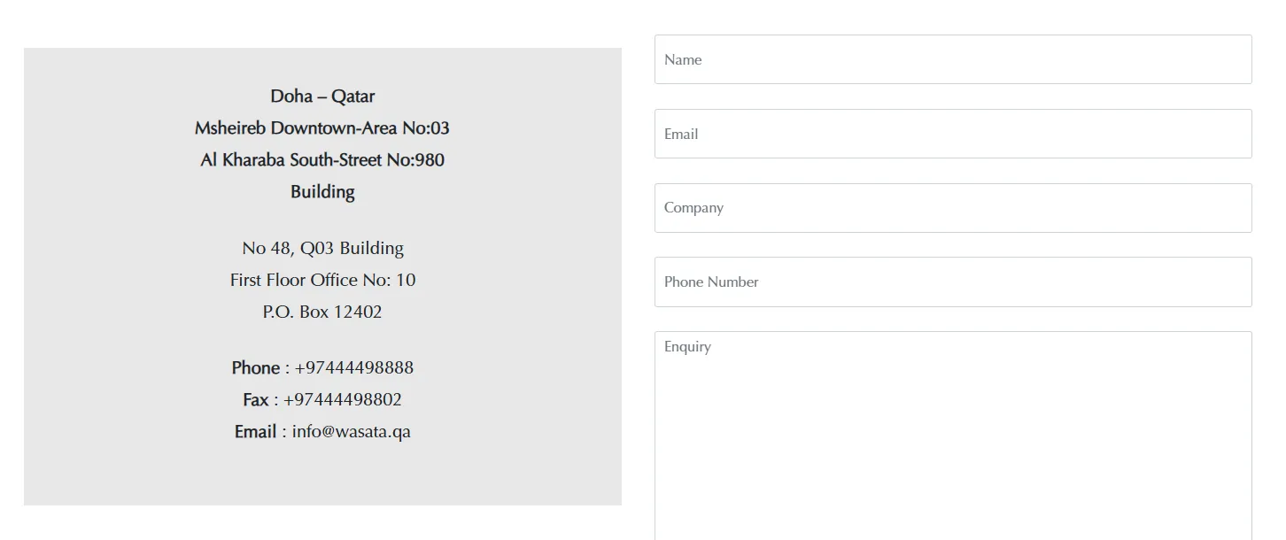Click the bold "Phone" label
1286x540 pixels.
coord(256,368)
